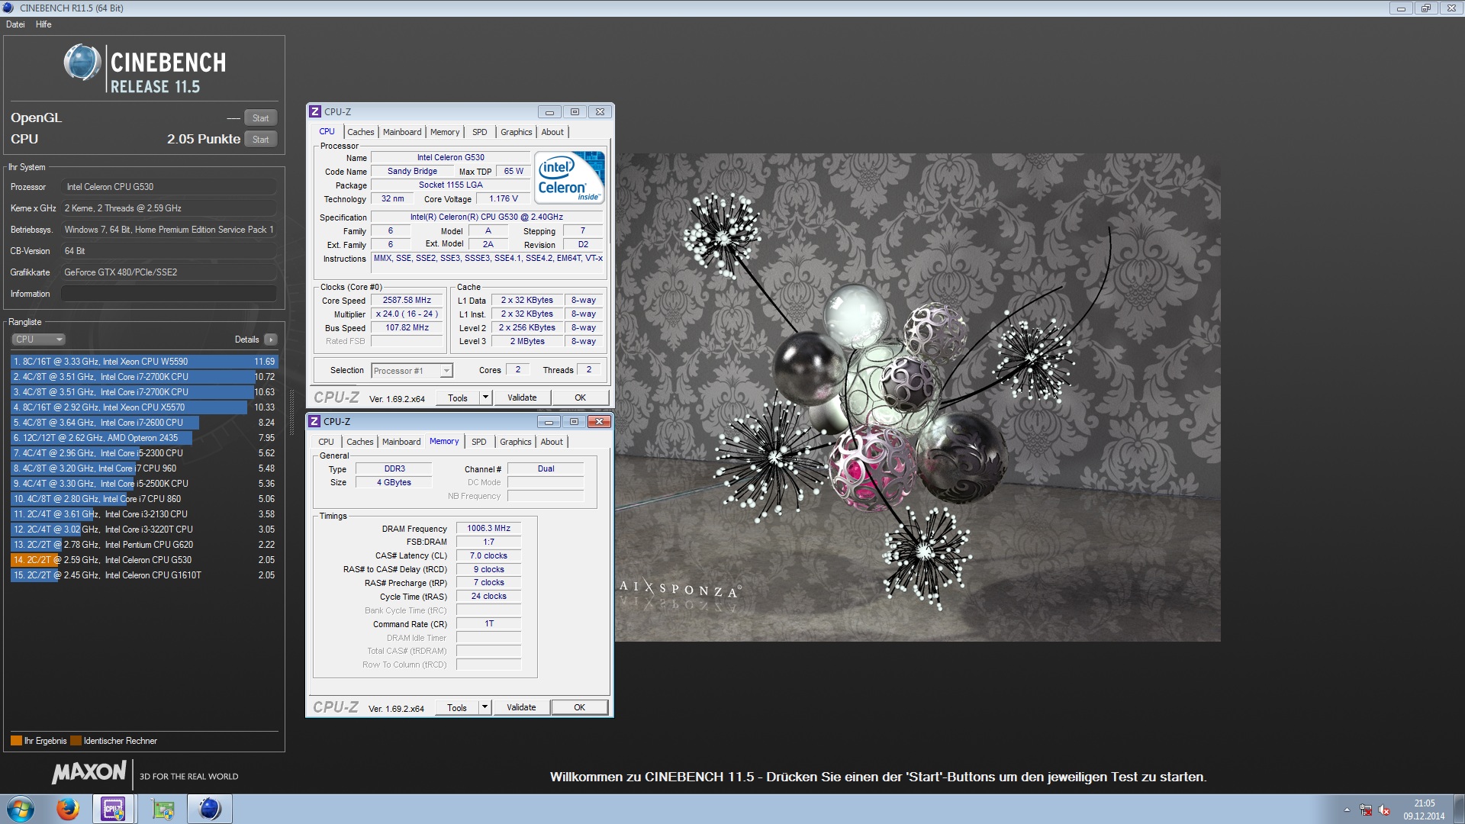Click the MAXON logo

89,772
